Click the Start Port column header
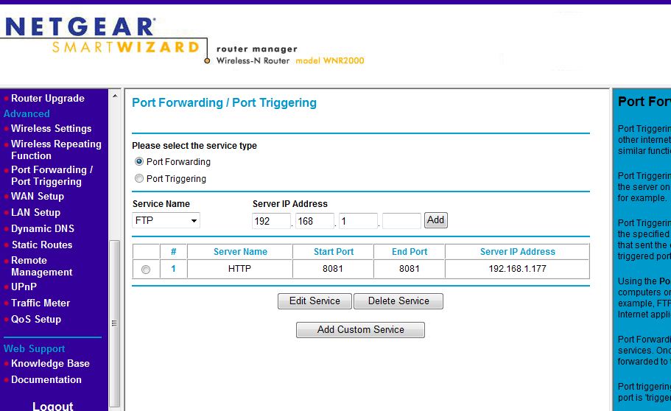Screen dimensions: 671x411 334,252
